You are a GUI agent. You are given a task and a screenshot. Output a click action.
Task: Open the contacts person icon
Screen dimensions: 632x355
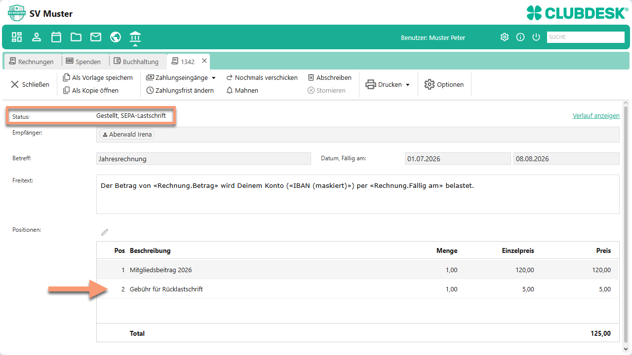tap(37, 37)
